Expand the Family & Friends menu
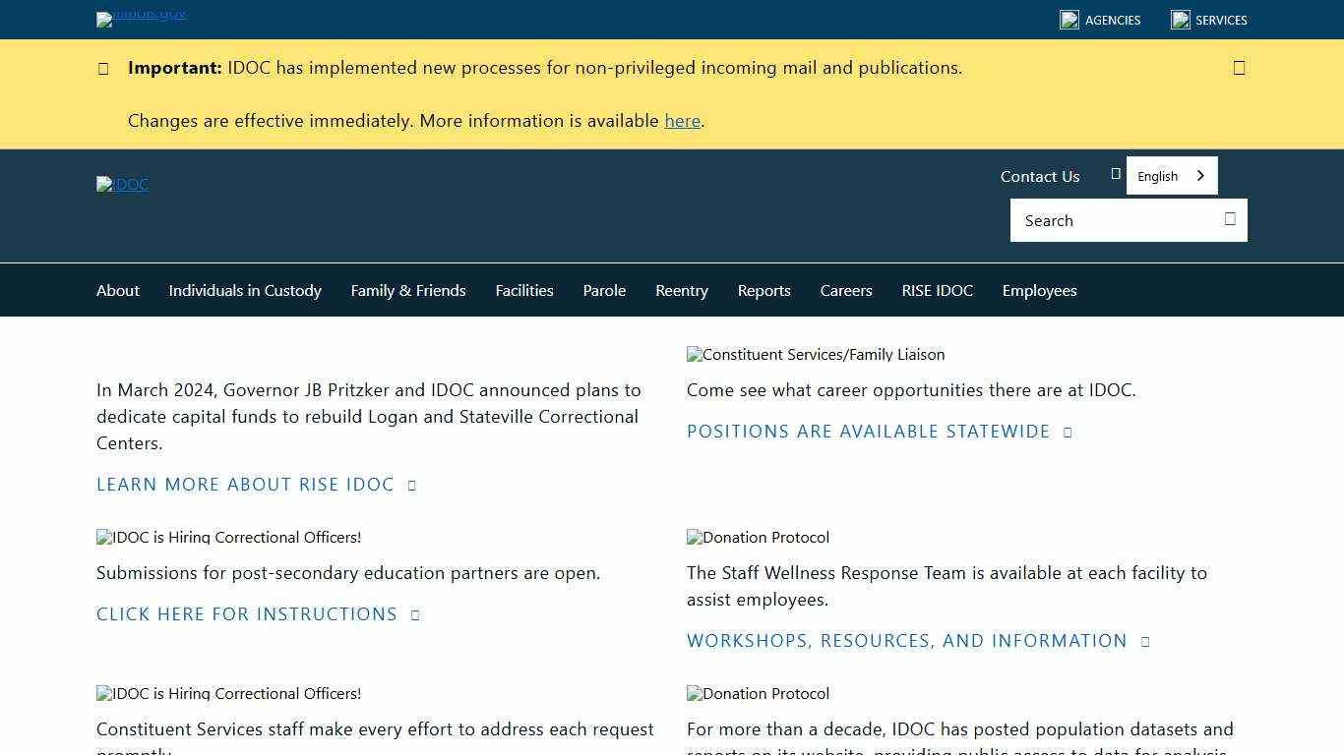This screenshot has height=755, width=1344. point(408,291)
